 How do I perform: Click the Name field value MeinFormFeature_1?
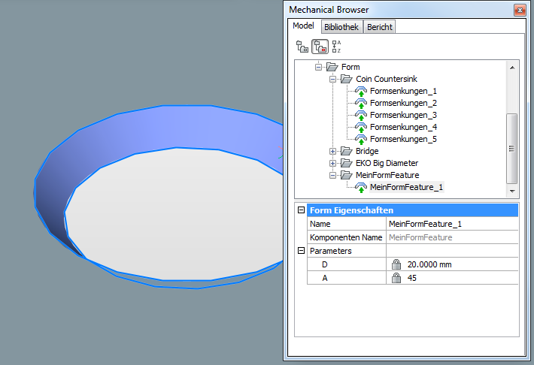pyautogui.click(x=425, y=224)
